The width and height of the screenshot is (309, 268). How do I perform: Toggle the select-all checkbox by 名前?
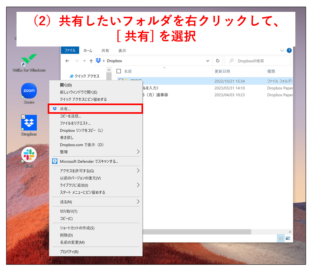click(119, 71)
